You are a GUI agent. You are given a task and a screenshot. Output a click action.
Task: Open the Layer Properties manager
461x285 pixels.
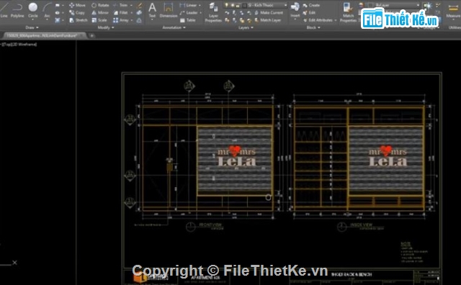tap(213, 13)
